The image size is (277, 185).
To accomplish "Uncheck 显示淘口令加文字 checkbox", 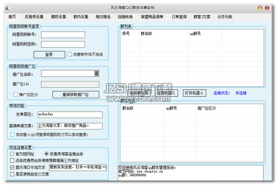I will (x=12, y=167).
